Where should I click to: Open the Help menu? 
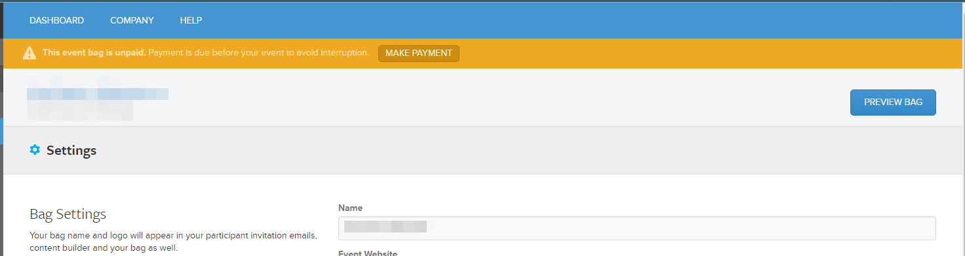tap(191, 20)
